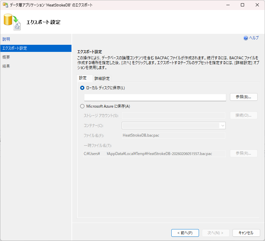Click the title bar database application icon
This screenshot has height=241, width=265.
tap(5, 5)
